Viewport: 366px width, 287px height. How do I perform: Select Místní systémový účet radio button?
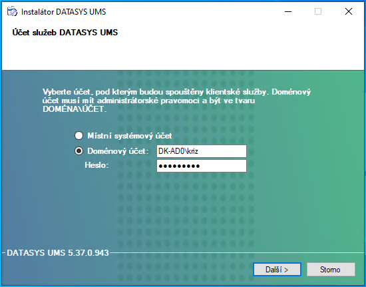[x=79, y=135]
